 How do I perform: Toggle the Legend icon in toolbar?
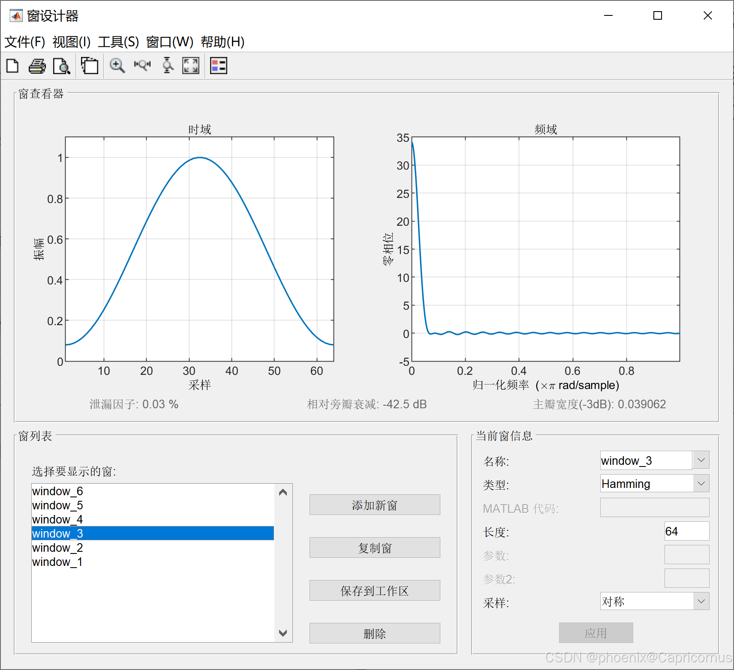[x=219, y=66]
